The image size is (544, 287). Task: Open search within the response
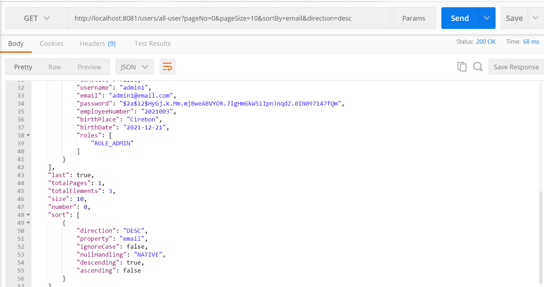477,67
